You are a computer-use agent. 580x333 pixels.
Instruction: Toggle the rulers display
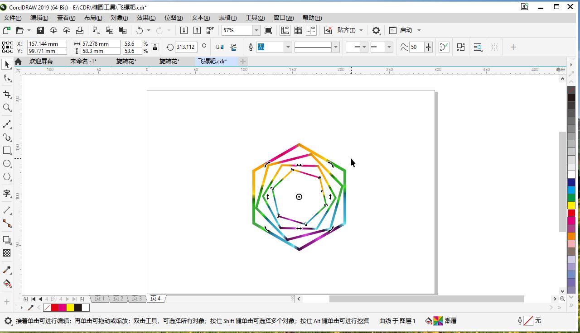[x=285, y=30]
